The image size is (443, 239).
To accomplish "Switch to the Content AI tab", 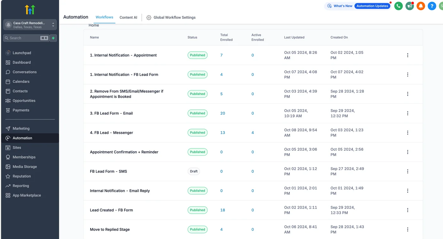I will pos(128,17).
